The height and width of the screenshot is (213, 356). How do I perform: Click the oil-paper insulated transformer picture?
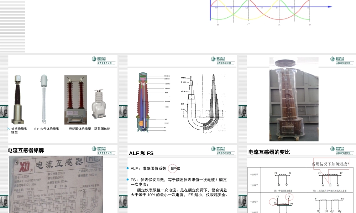coord(18,100)
